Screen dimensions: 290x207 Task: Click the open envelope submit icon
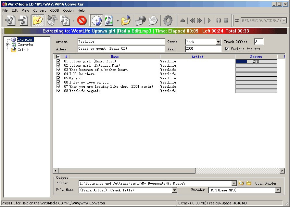(153, 20)
